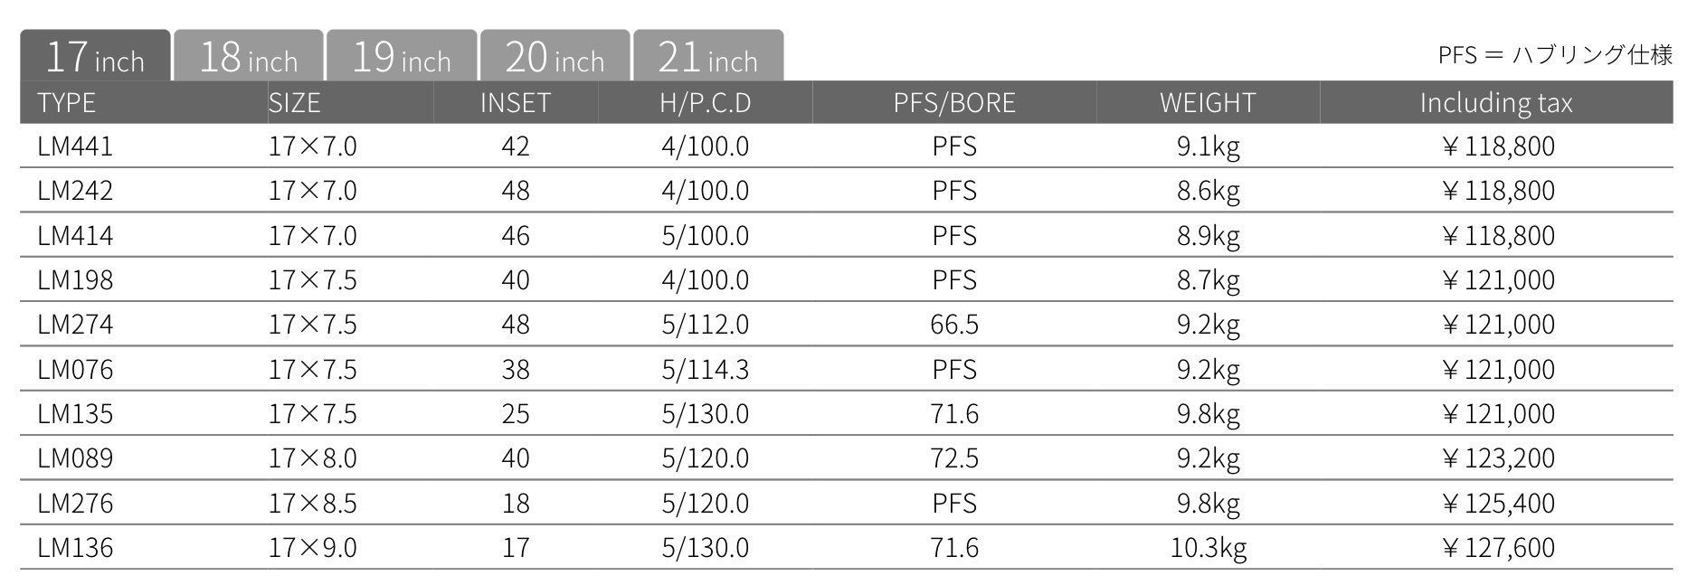Click the INSET column header

(x=516, y=102)
